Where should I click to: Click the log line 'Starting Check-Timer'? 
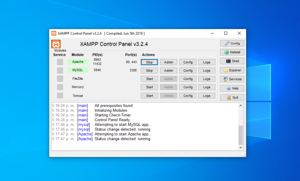113,115
